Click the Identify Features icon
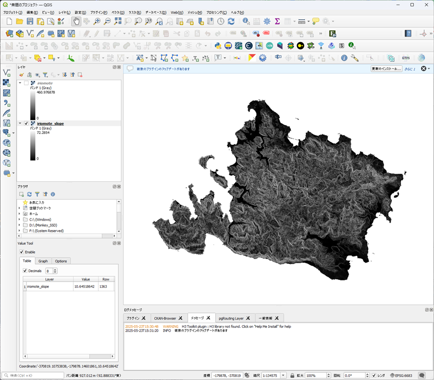The width and height of the screenshot is (434, 380). click(x=246, y=21)
